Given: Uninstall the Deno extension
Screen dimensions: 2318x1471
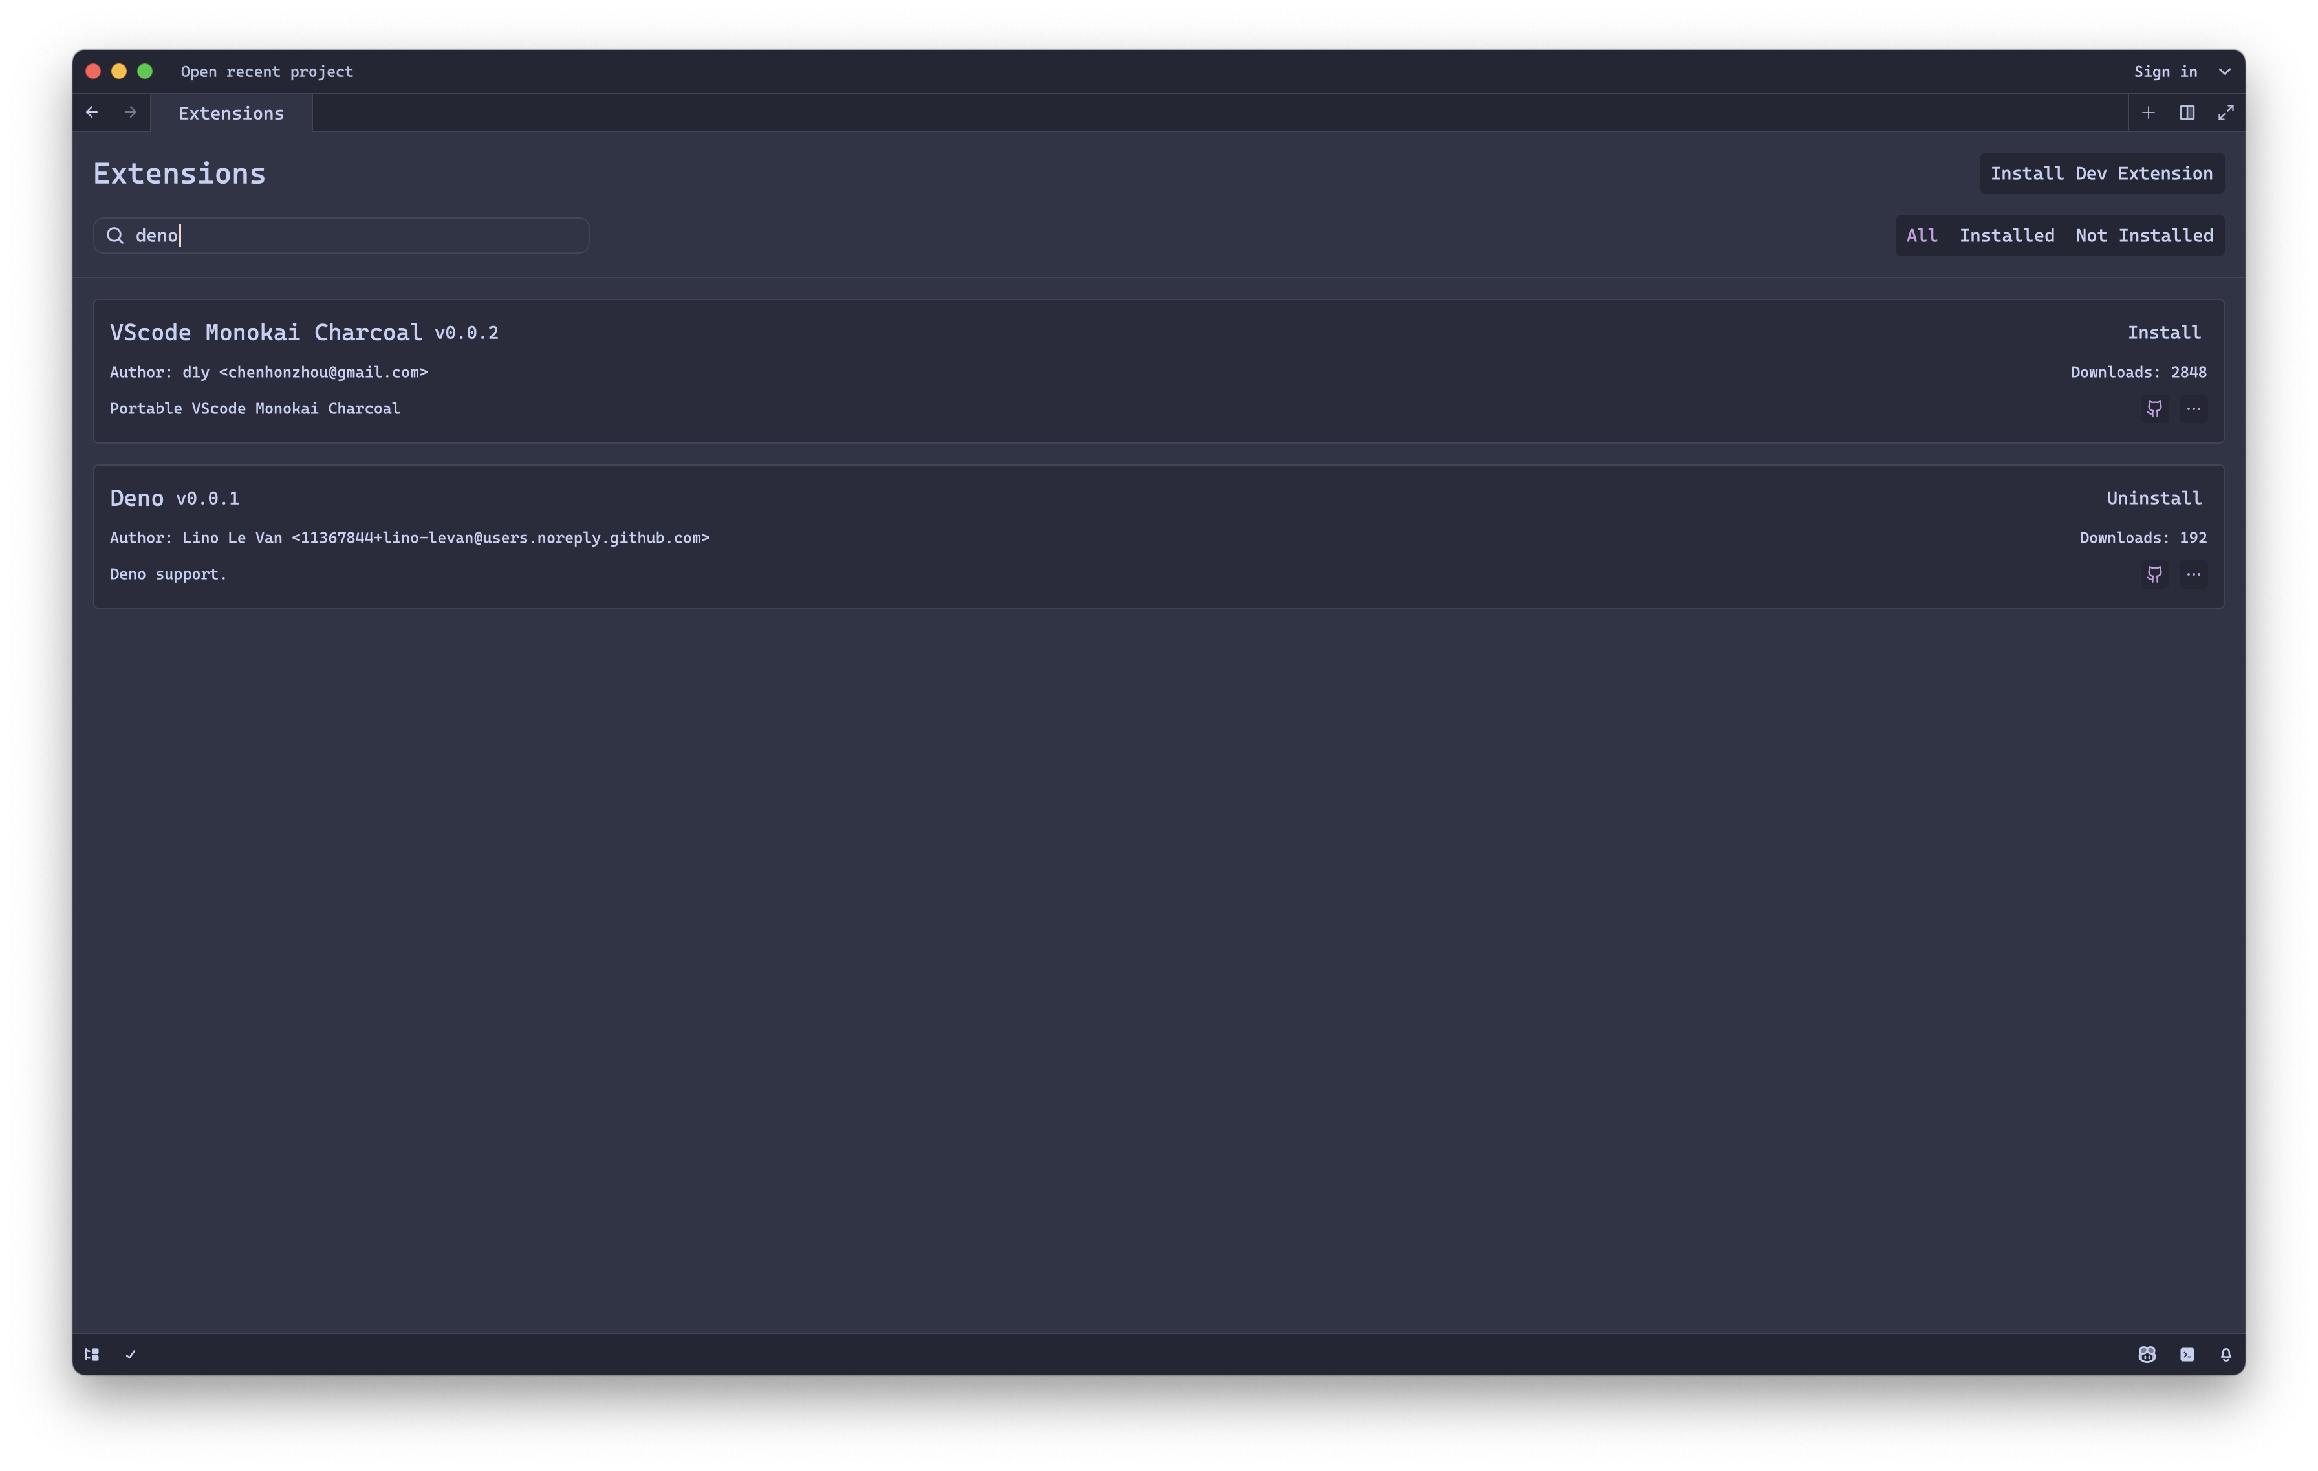Looking at the screenshot, I should (x=2153, y=499).
